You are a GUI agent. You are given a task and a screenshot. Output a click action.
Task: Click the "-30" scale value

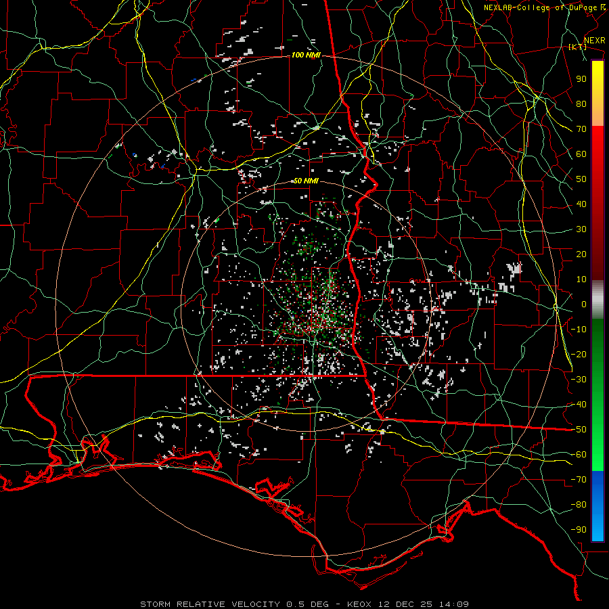click(579, 380)
